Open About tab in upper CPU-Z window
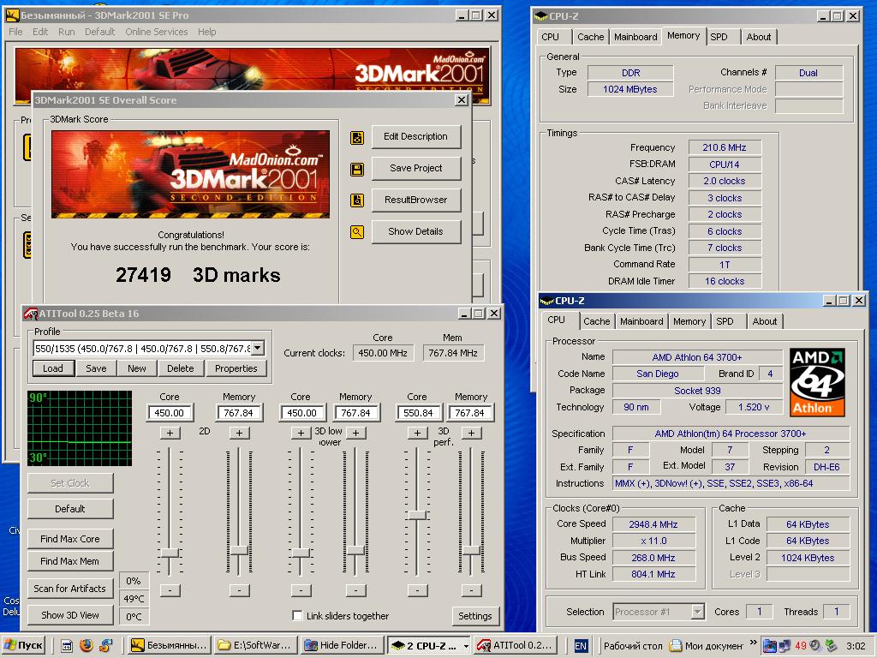Screen dimensions: 877x658 (759, 37)
